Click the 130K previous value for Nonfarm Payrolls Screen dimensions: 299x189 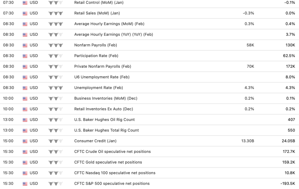[289, 45]
